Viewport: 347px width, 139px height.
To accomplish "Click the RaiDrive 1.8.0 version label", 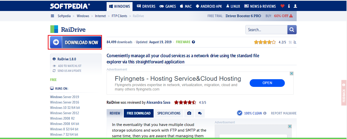I will tap(67, 59).
